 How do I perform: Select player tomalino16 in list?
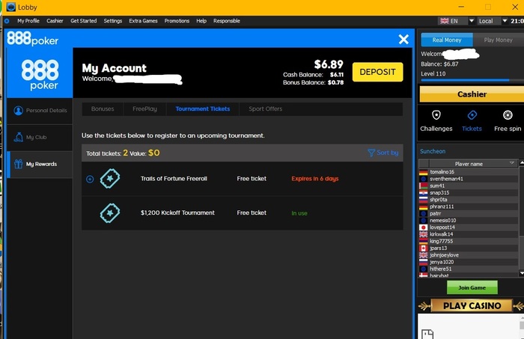point(468,172)
